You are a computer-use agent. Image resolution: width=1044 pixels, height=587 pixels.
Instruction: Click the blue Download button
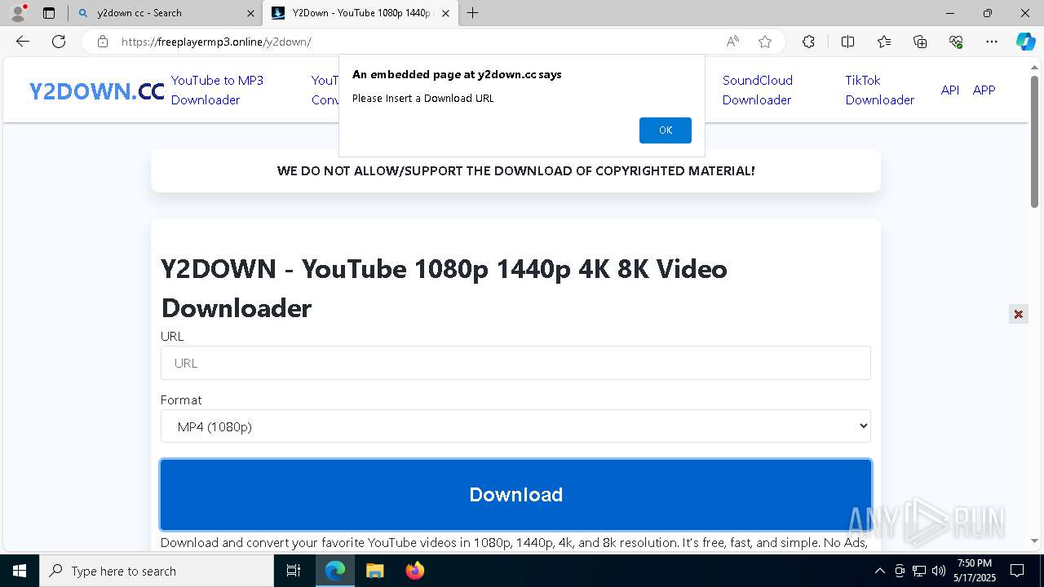click(x=515, y=495)
